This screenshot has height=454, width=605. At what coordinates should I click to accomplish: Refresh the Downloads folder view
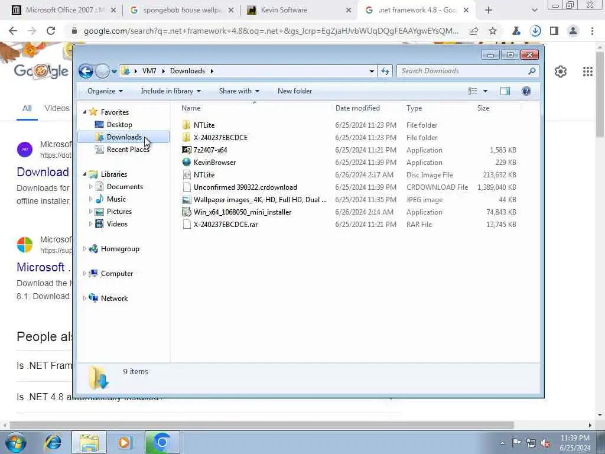point(385,71)
